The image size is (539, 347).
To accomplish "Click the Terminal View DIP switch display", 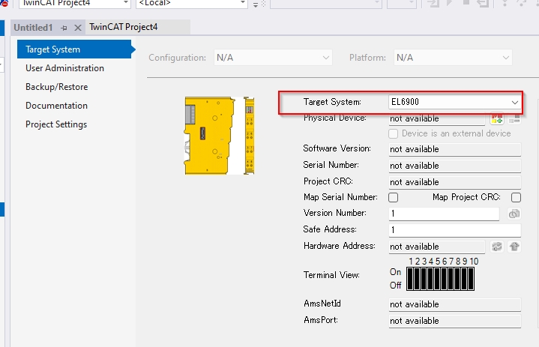I will tap(440, 279).
